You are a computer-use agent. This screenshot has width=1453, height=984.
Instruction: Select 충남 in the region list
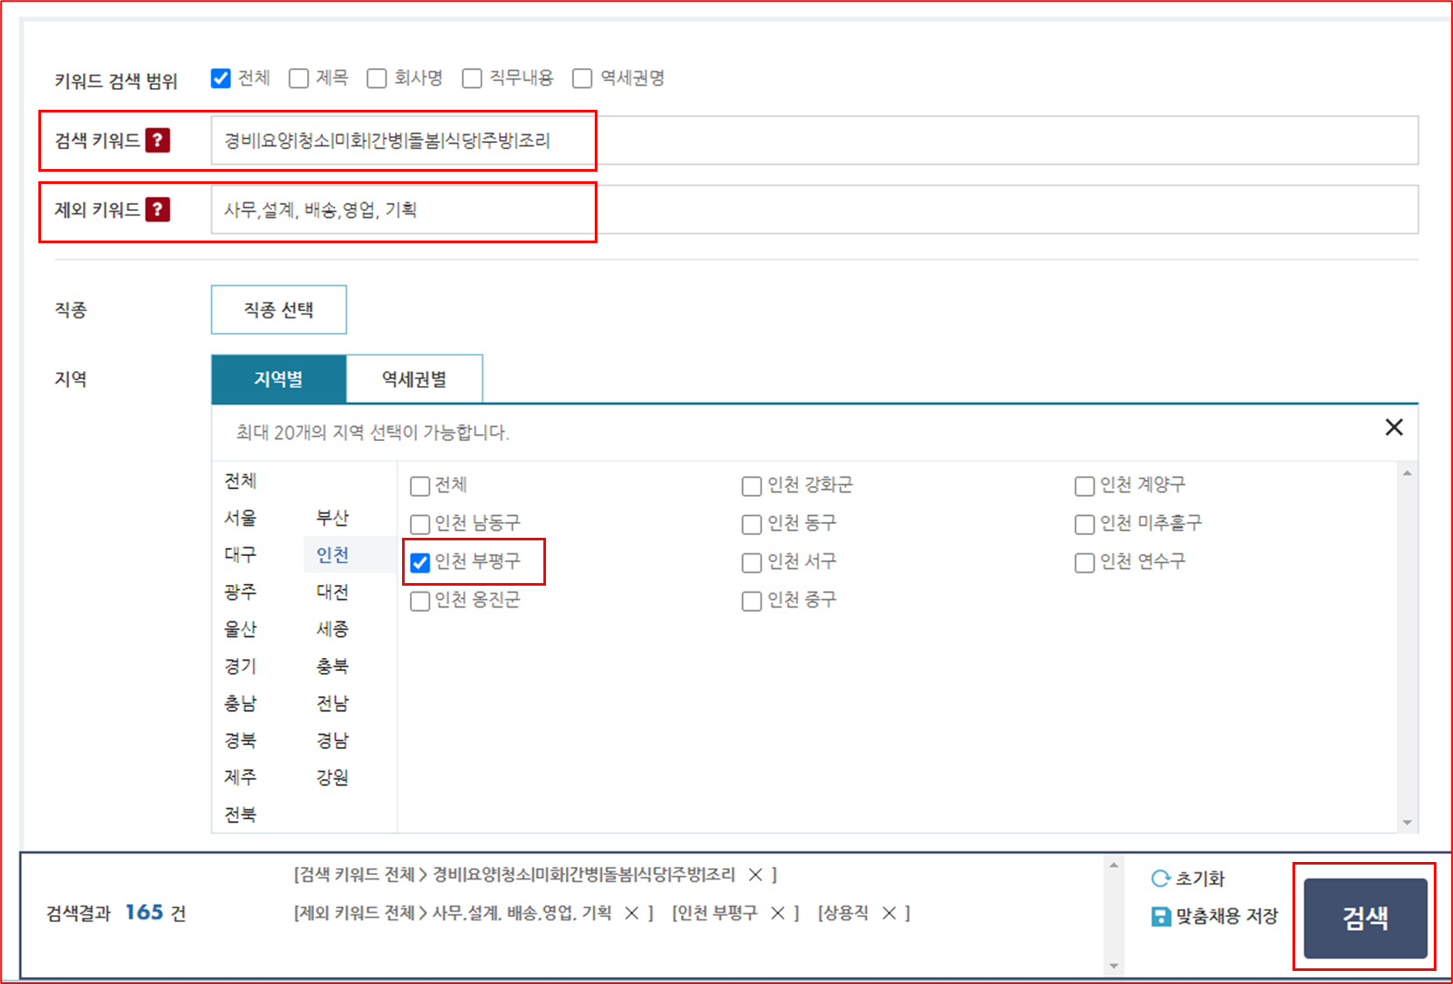[241, 703]
